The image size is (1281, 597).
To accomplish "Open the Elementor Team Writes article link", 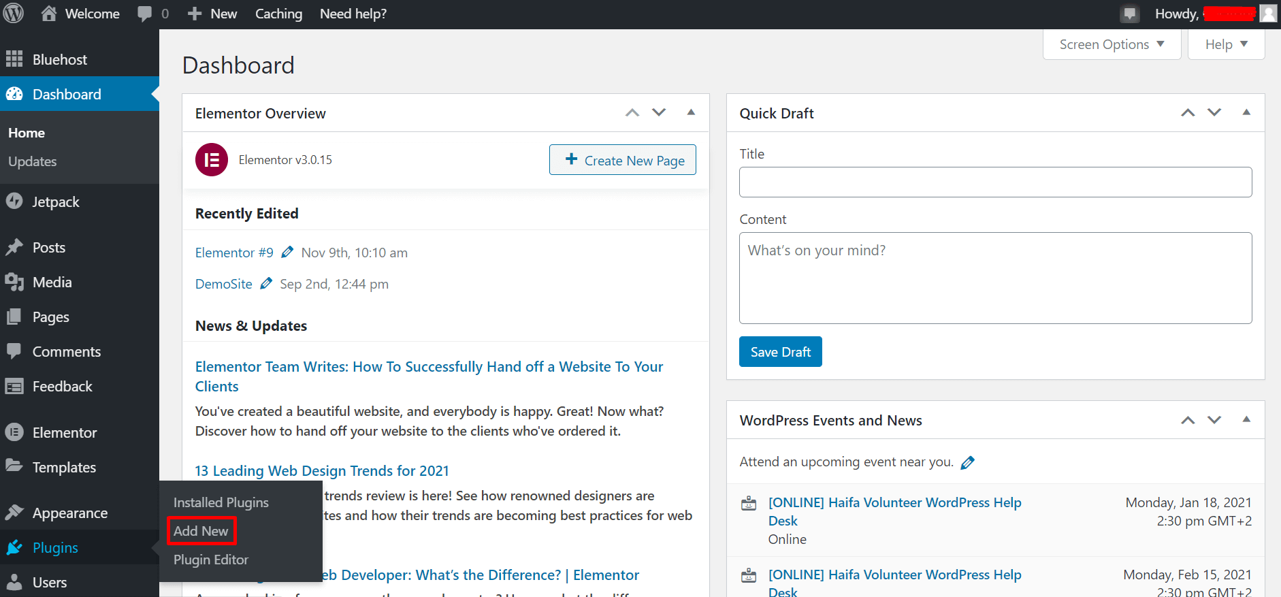I will (429, 376).
